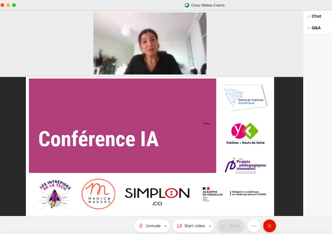The image size is (332, 234).
Task: Open video options arrow beside Start video
Action: pos(210,226)
